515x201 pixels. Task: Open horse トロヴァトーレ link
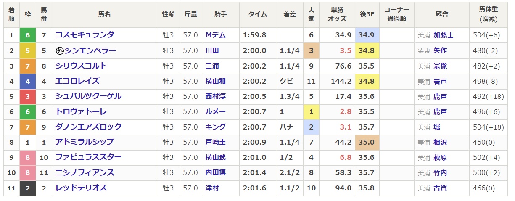81,112
